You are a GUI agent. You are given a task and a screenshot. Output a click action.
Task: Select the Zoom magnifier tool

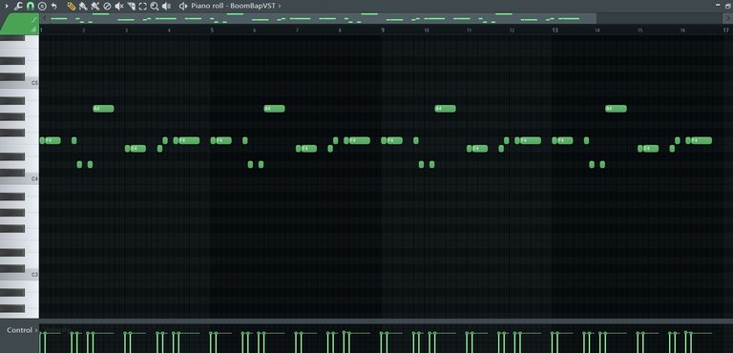[x=155, y=6]
